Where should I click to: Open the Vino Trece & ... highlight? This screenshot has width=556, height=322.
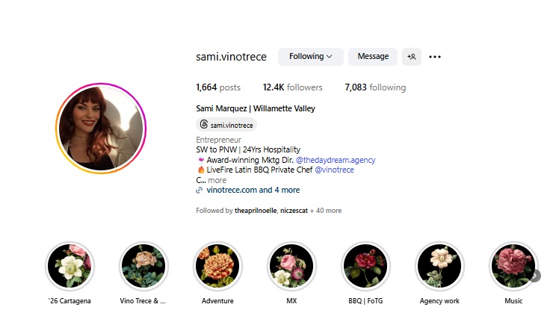tap(143, 266)
